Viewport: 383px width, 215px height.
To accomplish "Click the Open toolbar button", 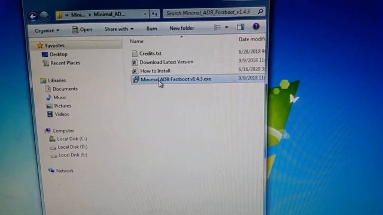I will click(x=82, y=29).
